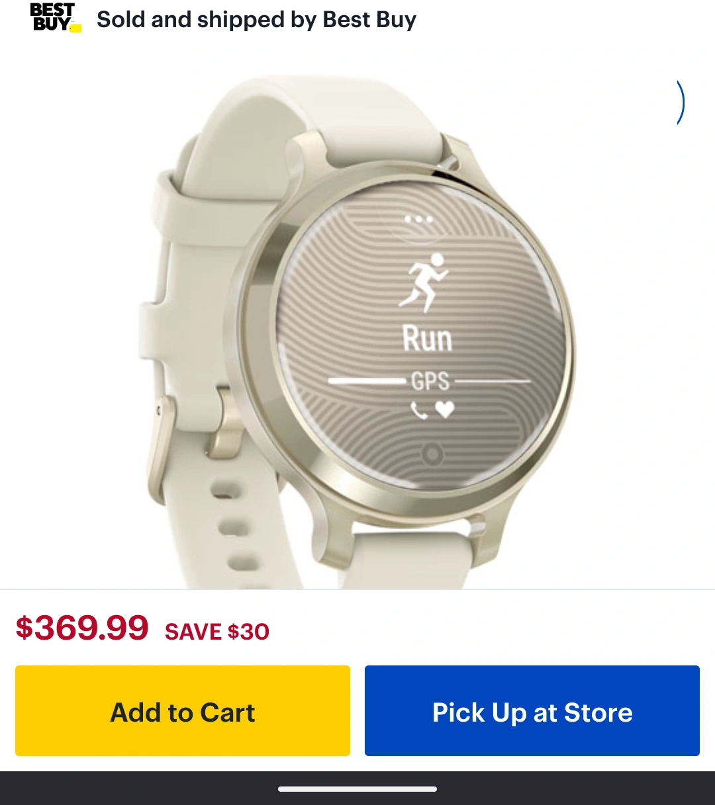Tap the white heart icon on watch display
The height and width of the screenshot is (805, 715).
(x=445, y=410)
